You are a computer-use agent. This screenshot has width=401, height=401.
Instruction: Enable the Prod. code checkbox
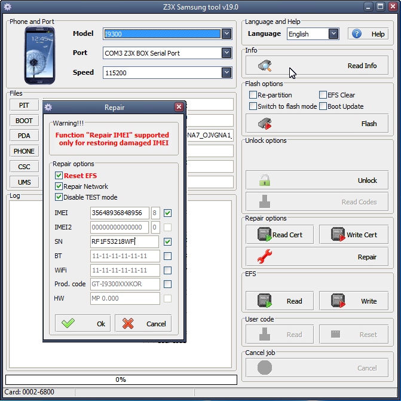point(167,284)
